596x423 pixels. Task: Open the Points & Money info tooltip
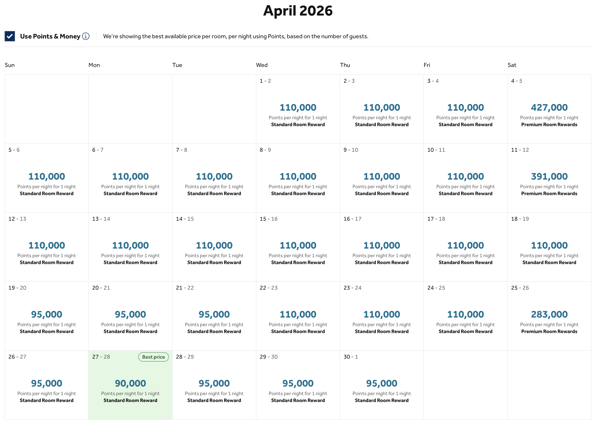pos(85,36)
